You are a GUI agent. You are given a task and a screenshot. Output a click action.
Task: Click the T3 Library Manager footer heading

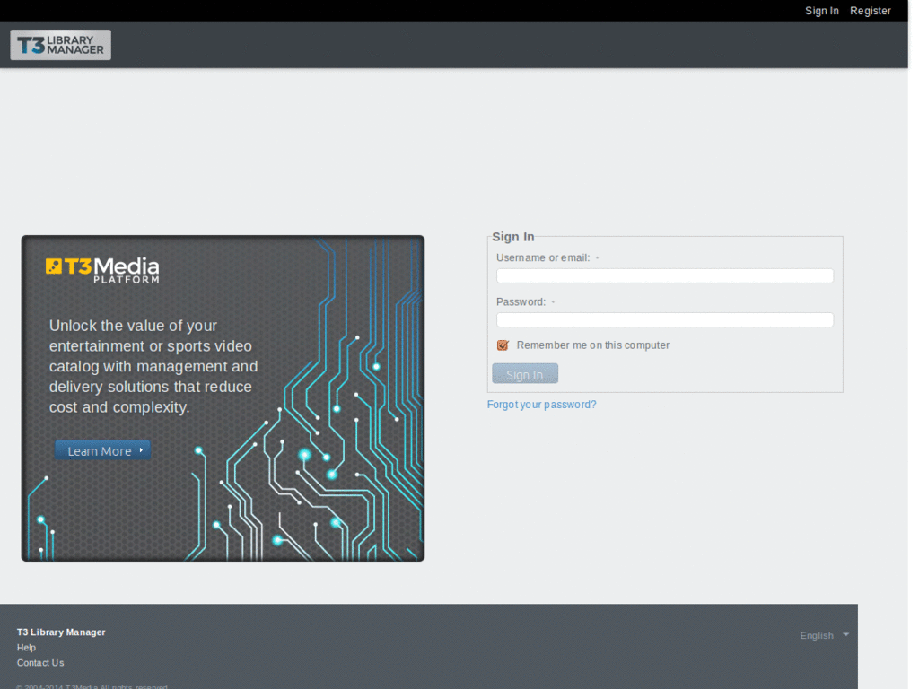(61, 632)
